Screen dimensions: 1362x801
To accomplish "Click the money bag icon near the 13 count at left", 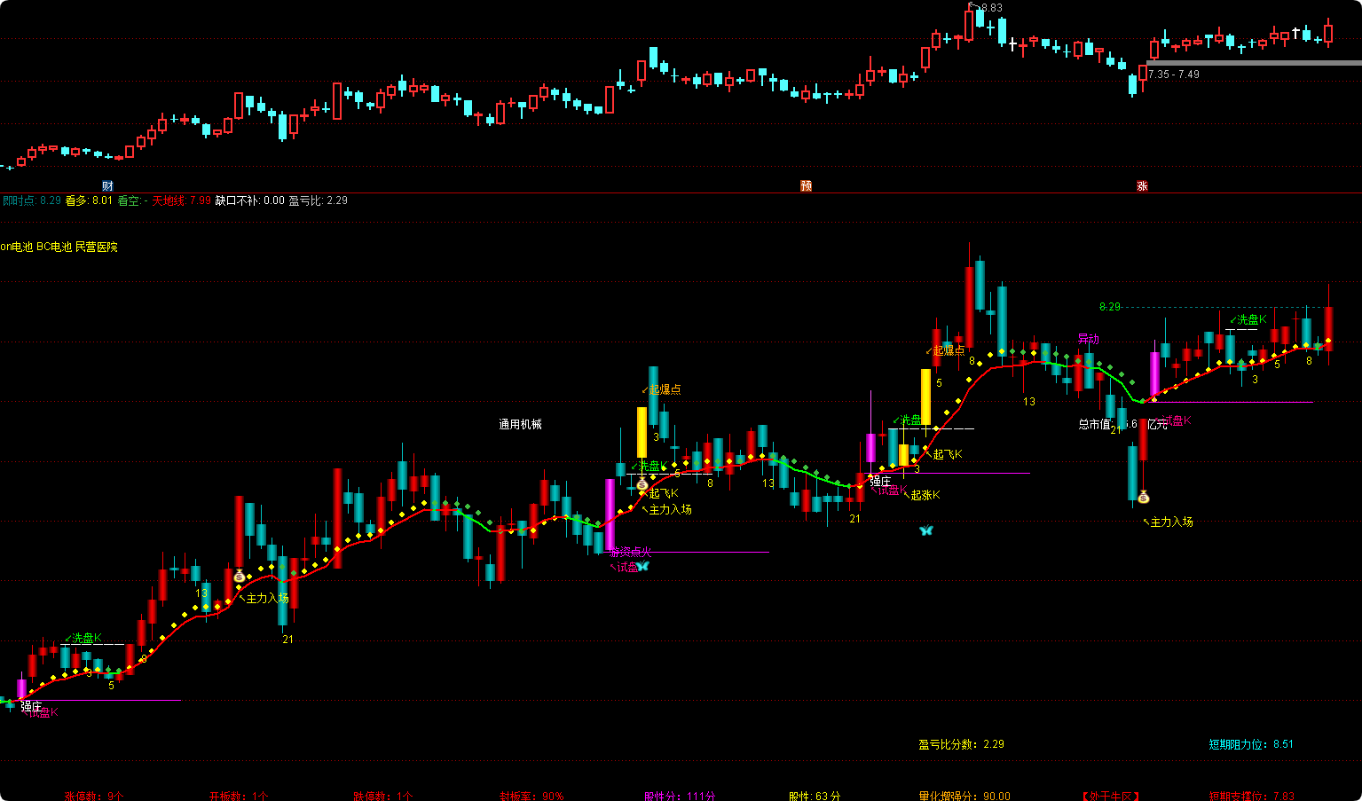I will [239, 577].
